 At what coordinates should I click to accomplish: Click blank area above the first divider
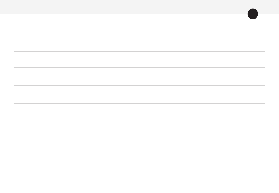139,32
